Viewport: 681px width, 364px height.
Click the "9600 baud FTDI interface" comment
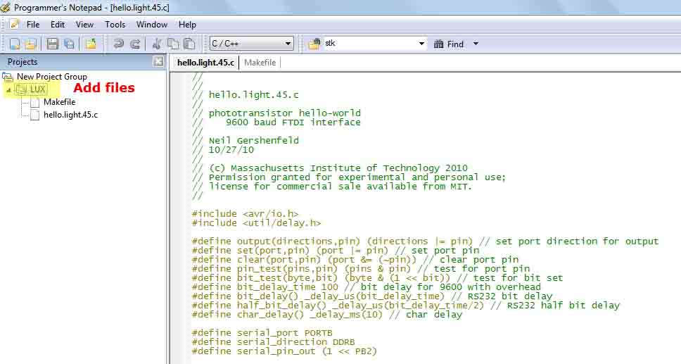pyautogui.click(x=293, y=123)
